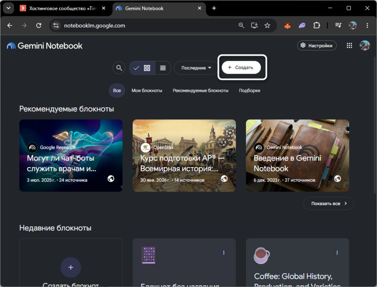Open the Chrome three-dot menu
Screen dimensions: 377x287
click(x=367, y=25)
